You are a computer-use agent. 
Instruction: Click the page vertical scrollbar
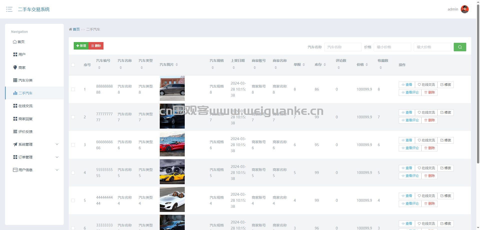(478, 84)
